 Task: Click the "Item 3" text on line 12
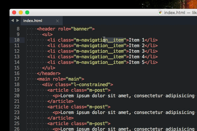tap(137, 51)
